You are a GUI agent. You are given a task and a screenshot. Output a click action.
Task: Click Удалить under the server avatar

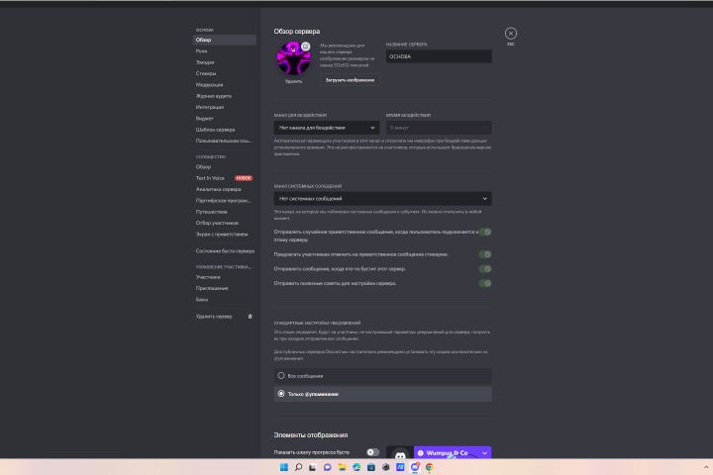(294, 81)
